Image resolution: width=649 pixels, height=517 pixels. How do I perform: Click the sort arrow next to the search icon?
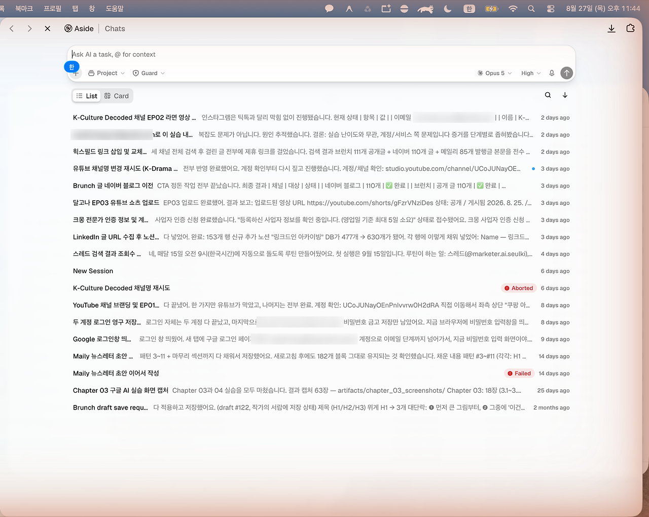tap(565, 95)
